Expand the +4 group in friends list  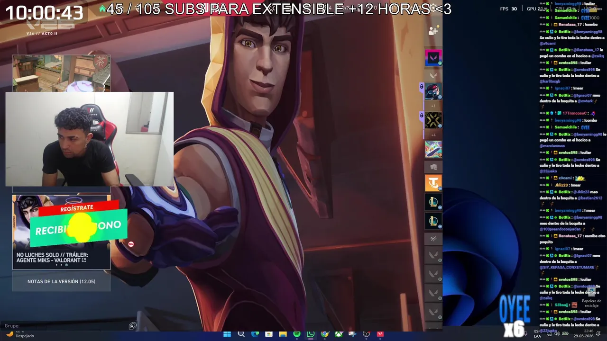pyautogui.click(x=433, y=135)
